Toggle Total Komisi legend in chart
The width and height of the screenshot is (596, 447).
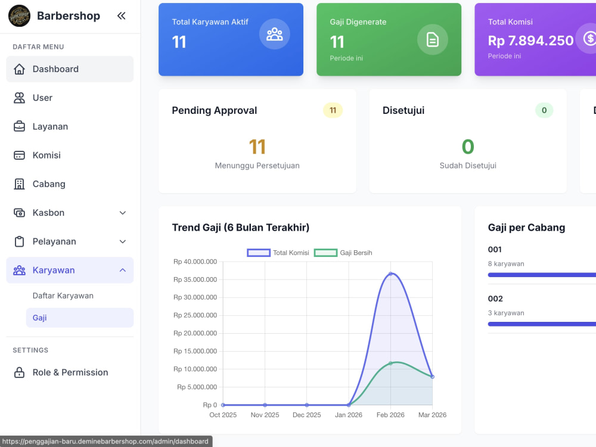pyautogui.click(x=278, y=253)
